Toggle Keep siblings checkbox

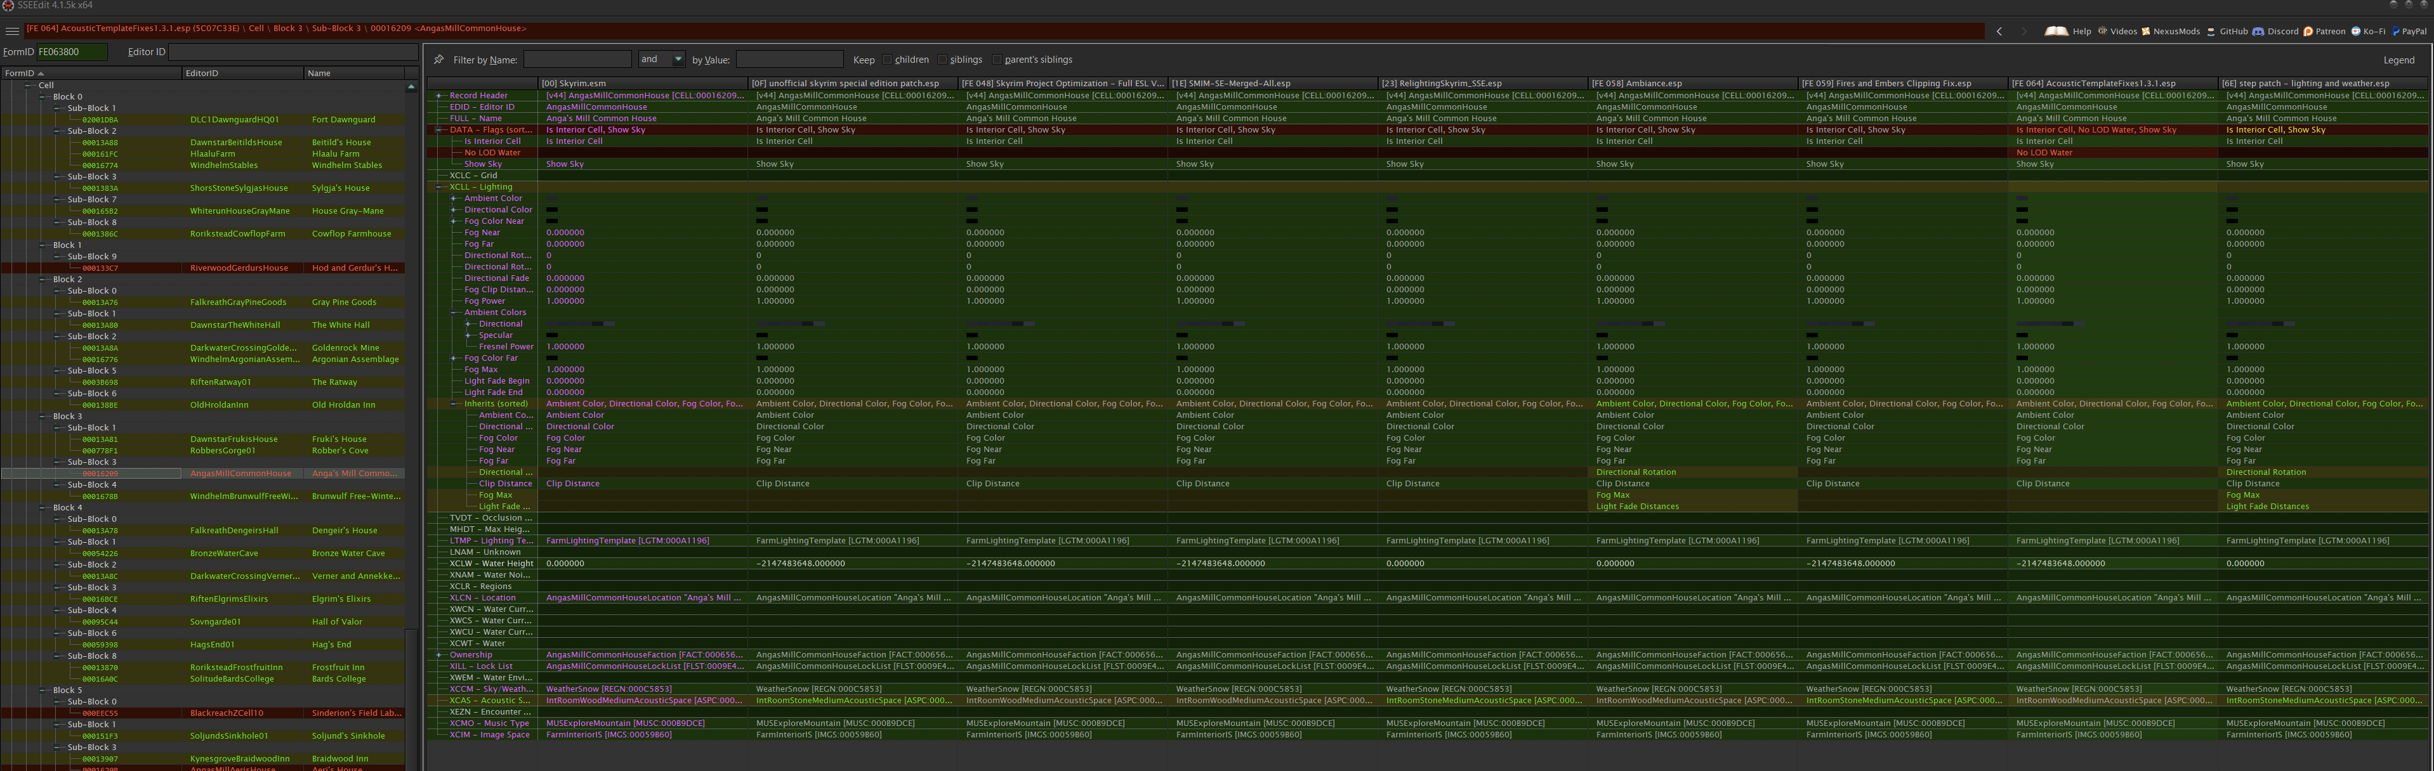point(942,60)
